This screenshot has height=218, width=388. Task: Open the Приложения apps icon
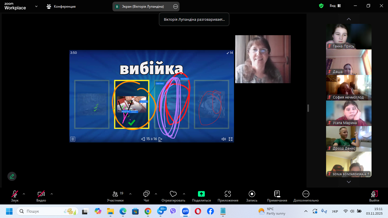click(228, 194)
